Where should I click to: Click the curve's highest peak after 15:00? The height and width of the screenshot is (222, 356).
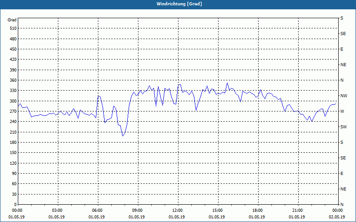[x=227, y=83]
